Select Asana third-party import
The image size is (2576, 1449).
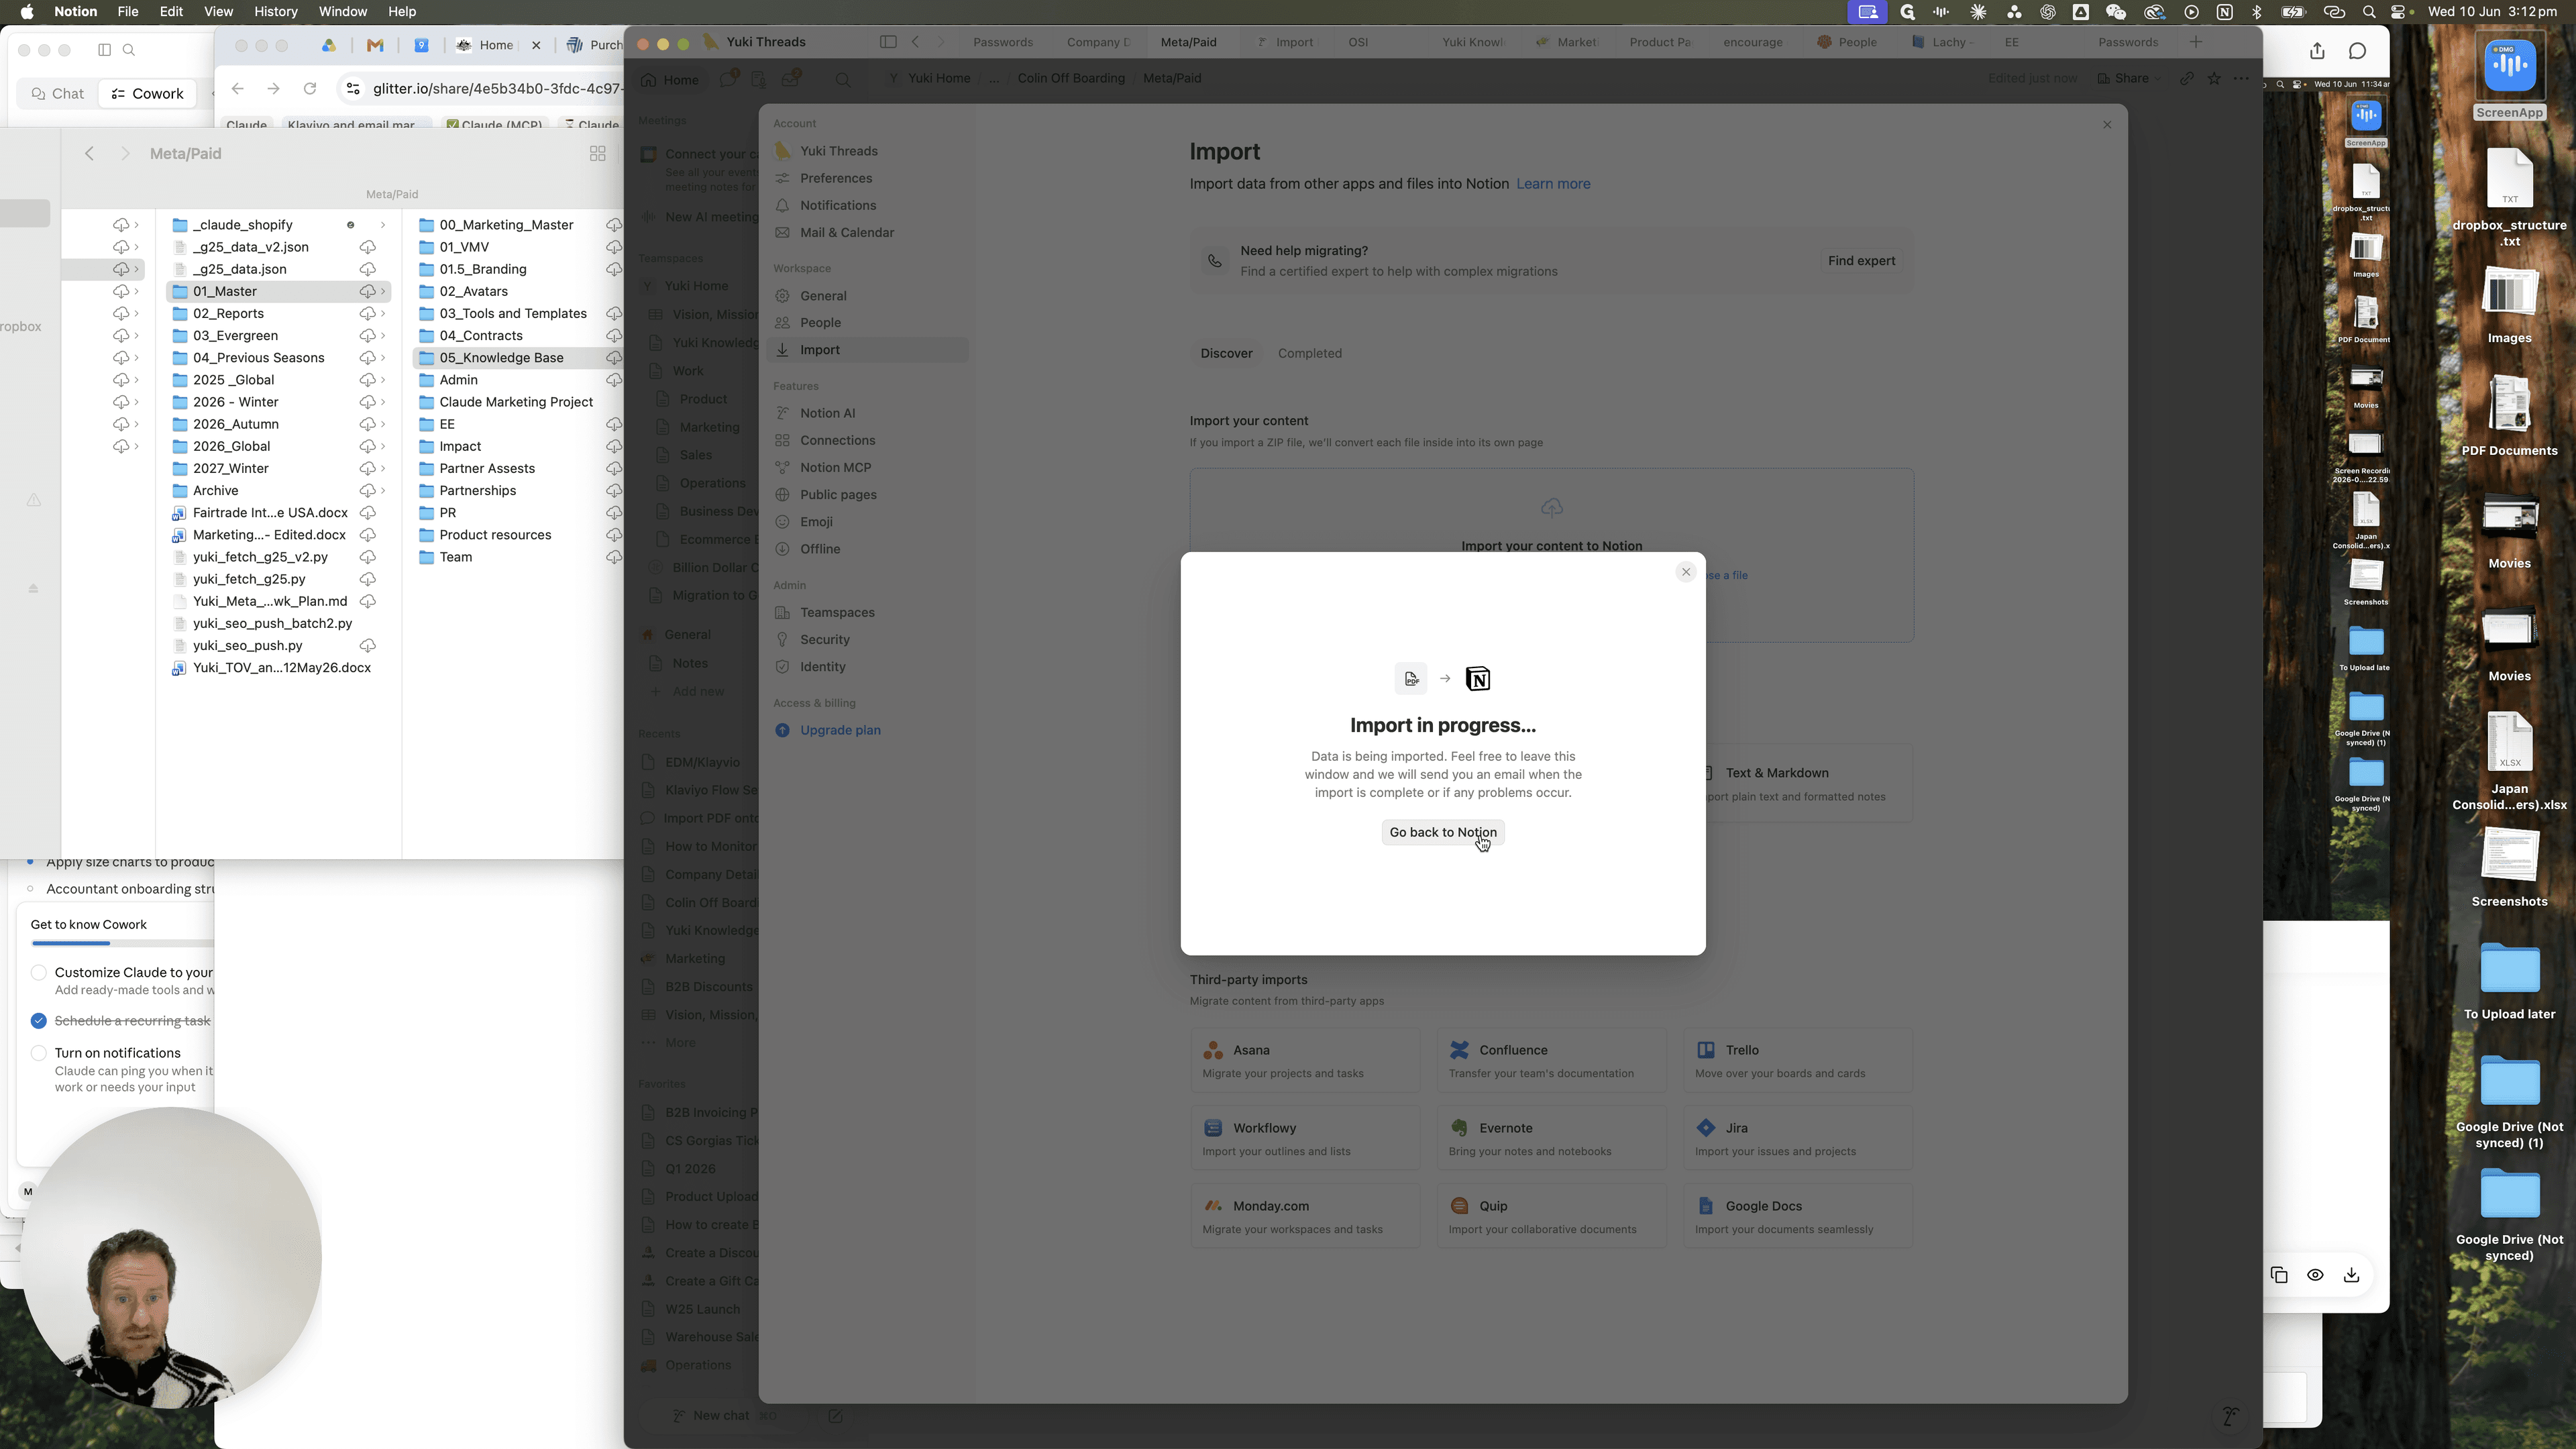[1304, 1060]
